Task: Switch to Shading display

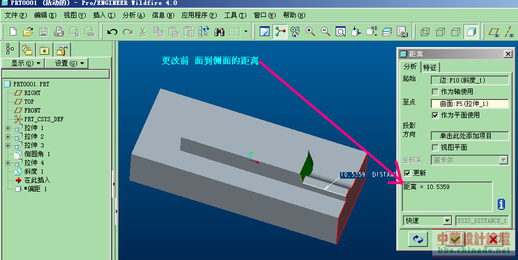Action: coord(471,32)
